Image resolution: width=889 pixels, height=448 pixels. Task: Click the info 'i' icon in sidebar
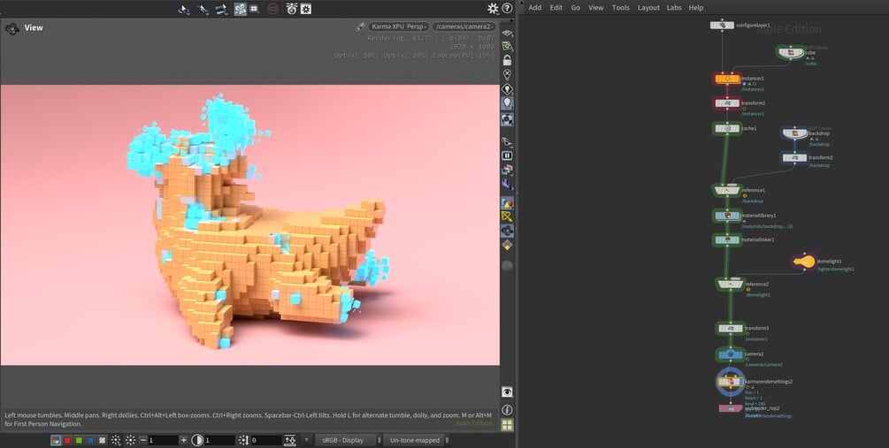[508, 409]
